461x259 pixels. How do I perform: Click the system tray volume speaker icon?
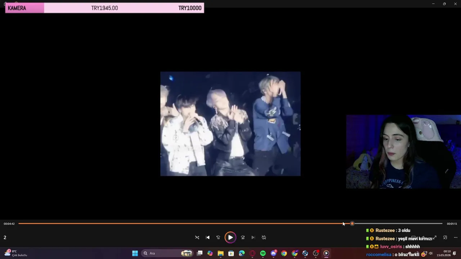[x=430, y=253]
